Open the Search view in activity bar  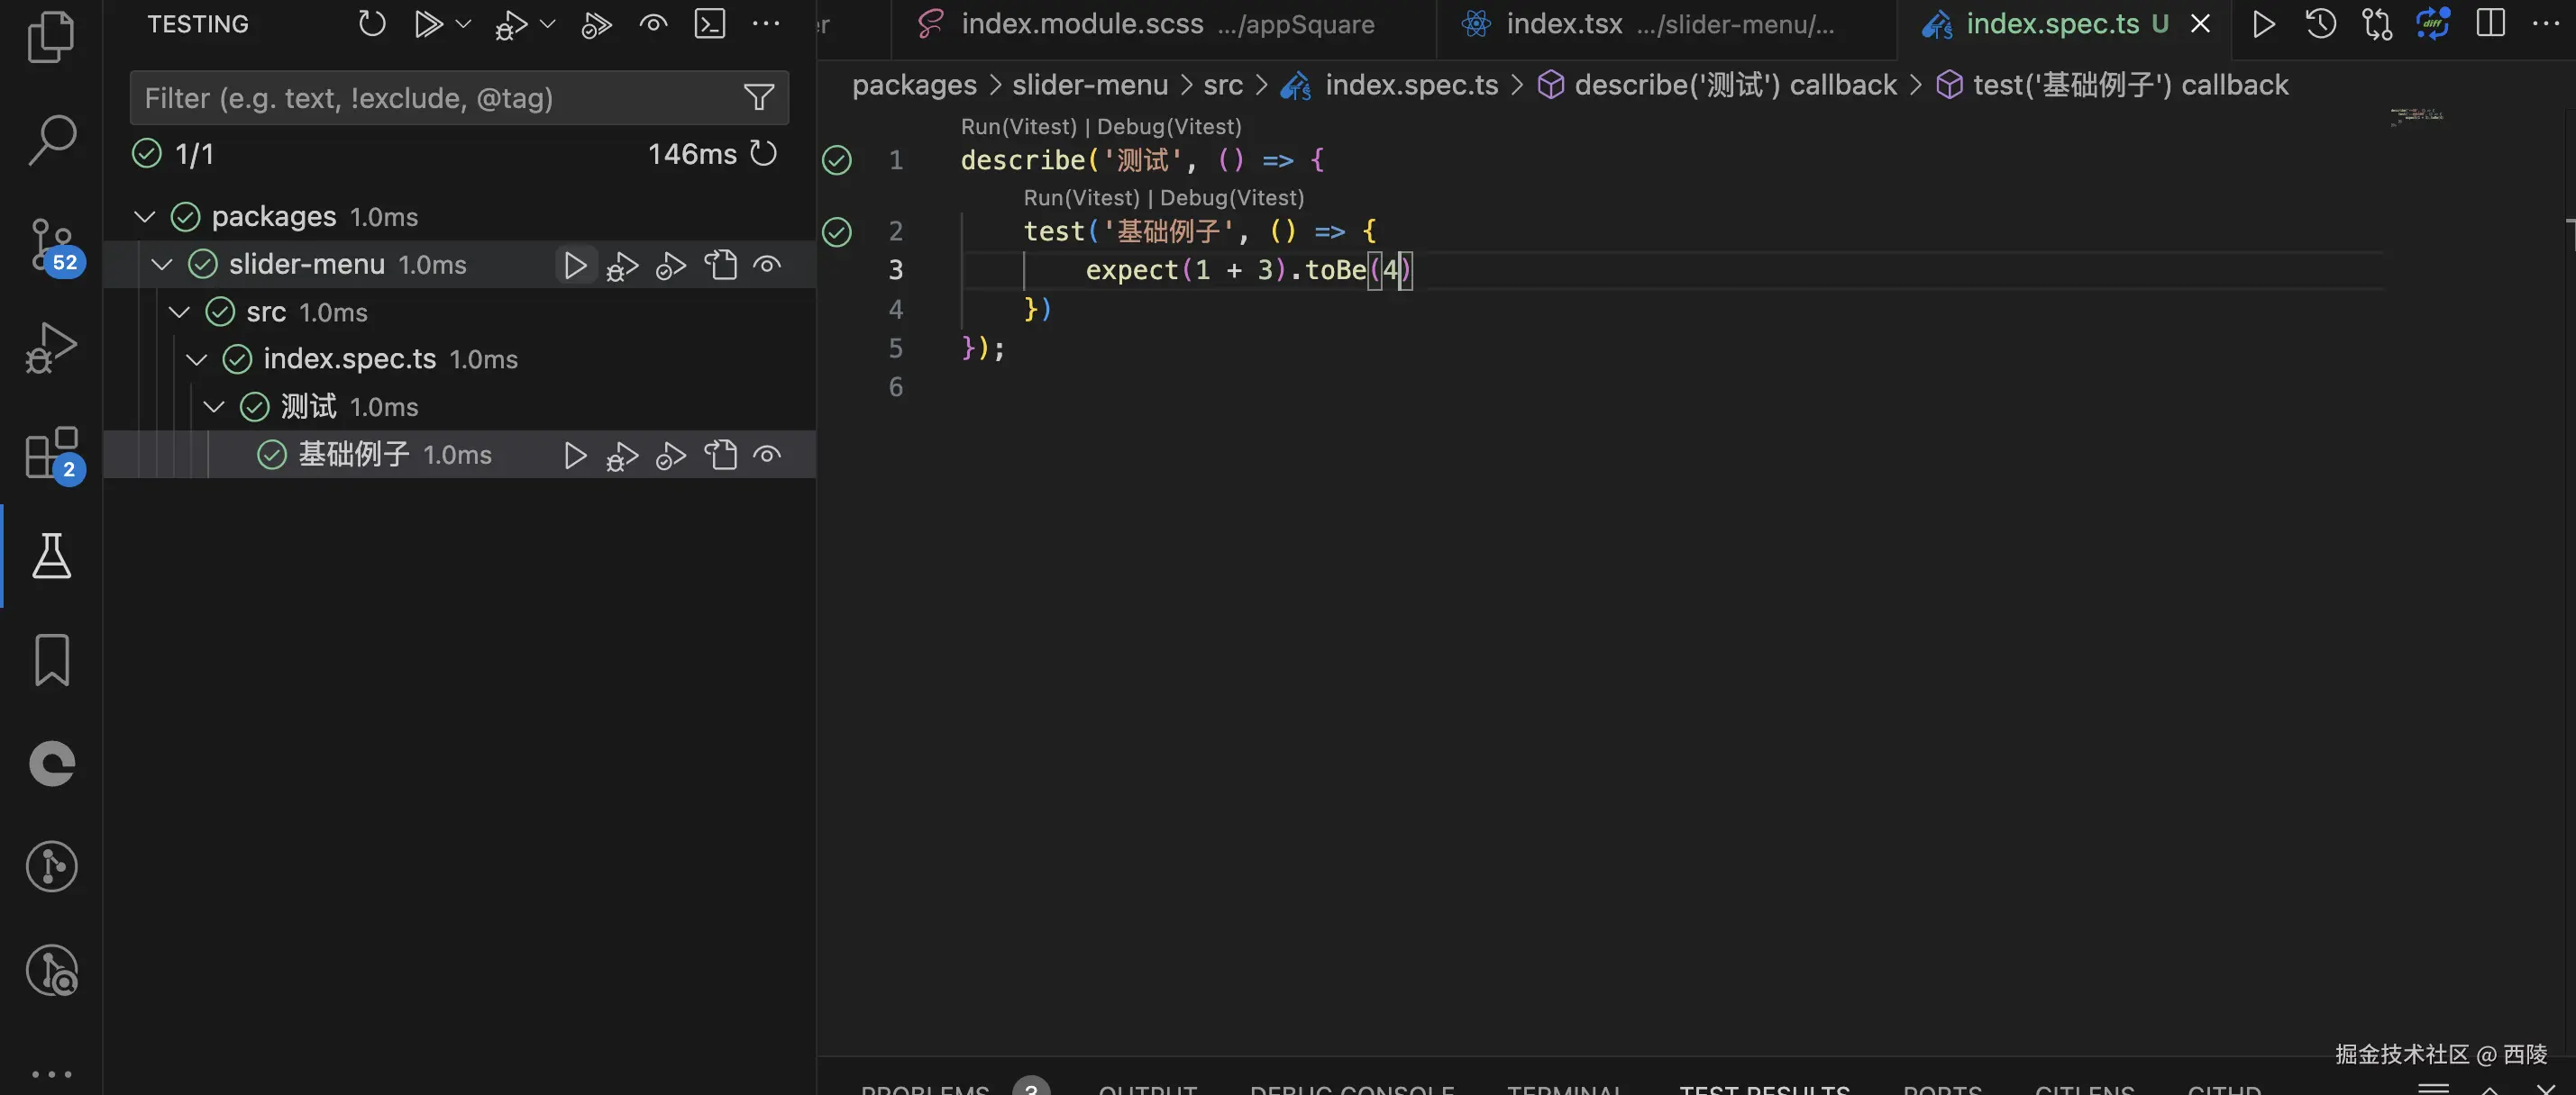(51, 140)
